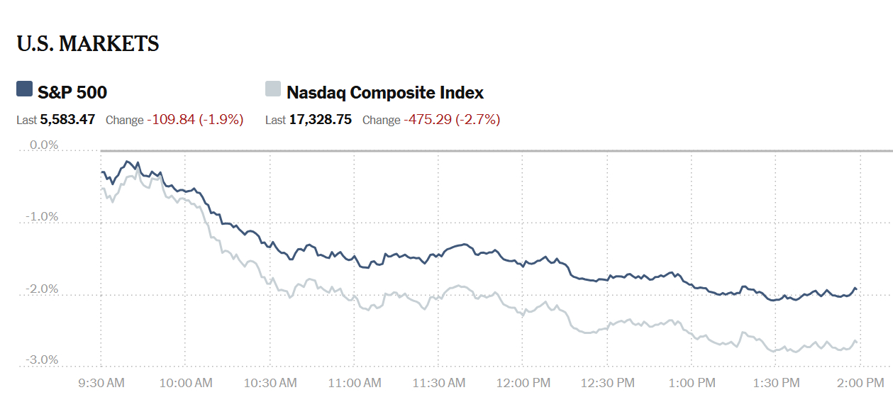Click the Nasdaq change -475.29 (-2.7%)
Viewport: 893px width, 407px height.
coord(452,120)
